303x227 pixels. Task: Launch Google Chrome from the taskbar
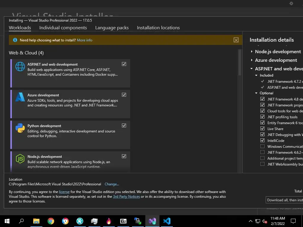pos(51,221)
